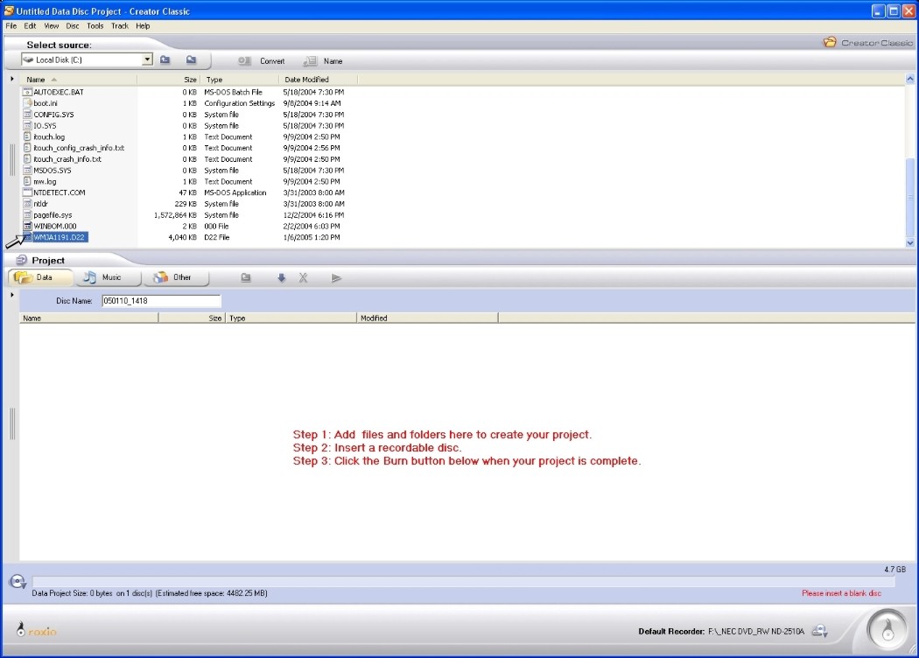Expand the source pane side arrow
919x658 pixels.
[x=11, y=79]
